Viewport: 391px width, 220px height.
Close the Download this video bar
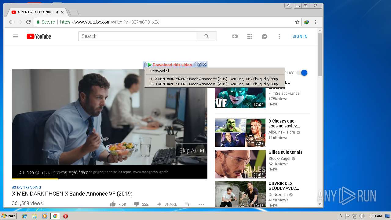[x=205, y=64]
